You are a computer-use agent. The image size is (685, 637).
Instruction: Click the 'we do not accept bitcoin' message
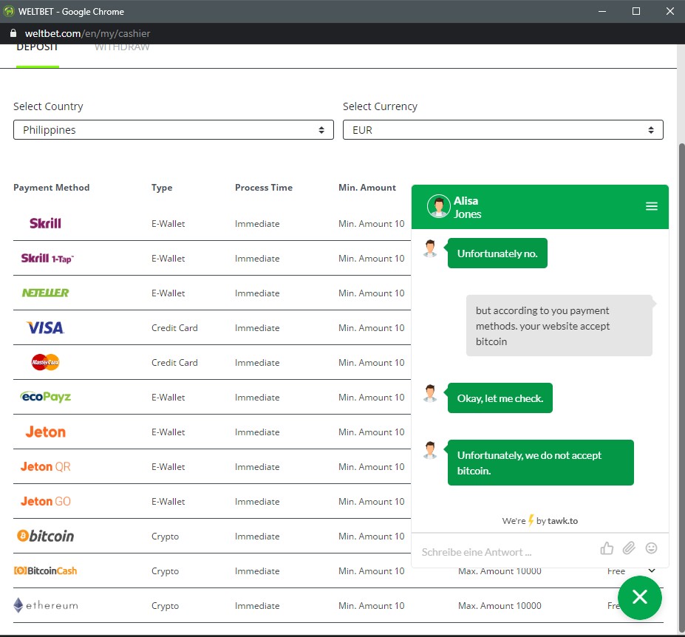540,463
